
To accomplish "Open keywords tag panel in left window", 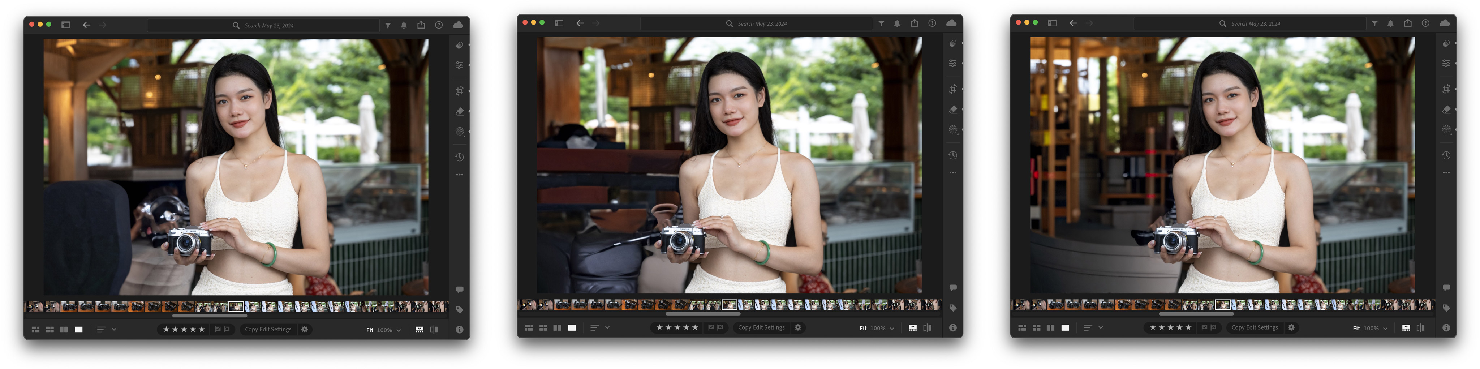I will (460, 310).
